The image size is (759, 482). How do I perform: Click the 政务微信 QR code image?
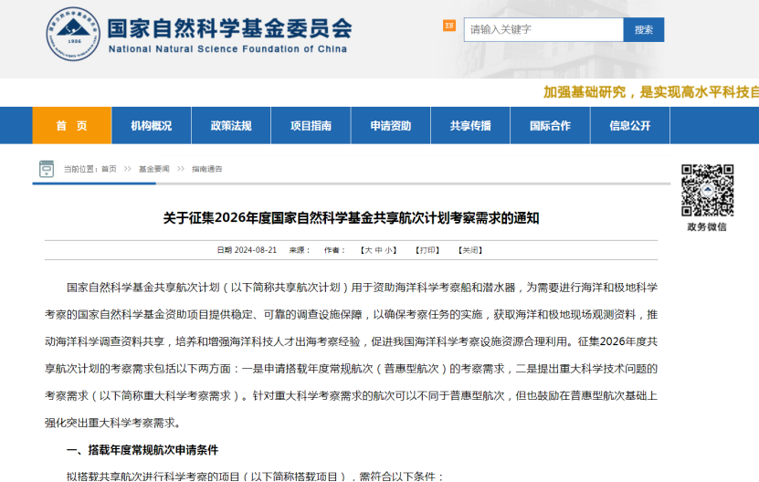point(707,190)
